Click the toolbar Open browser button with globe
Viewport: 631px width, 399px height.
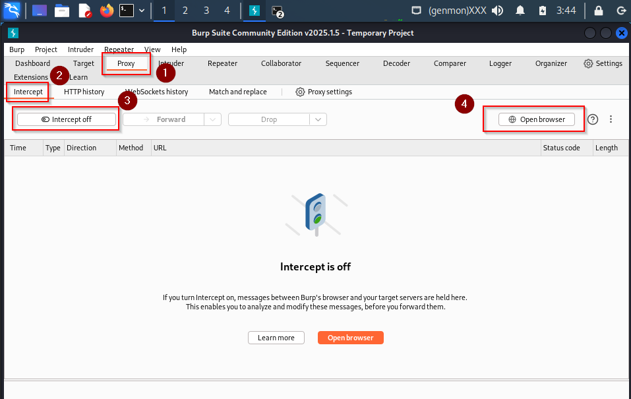[537, 119]
